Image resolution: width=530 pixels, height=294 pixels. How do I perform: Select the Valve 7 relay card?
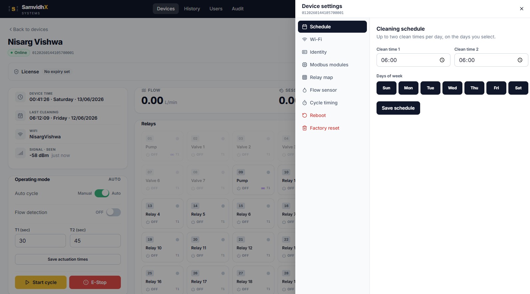pos(208,180)
